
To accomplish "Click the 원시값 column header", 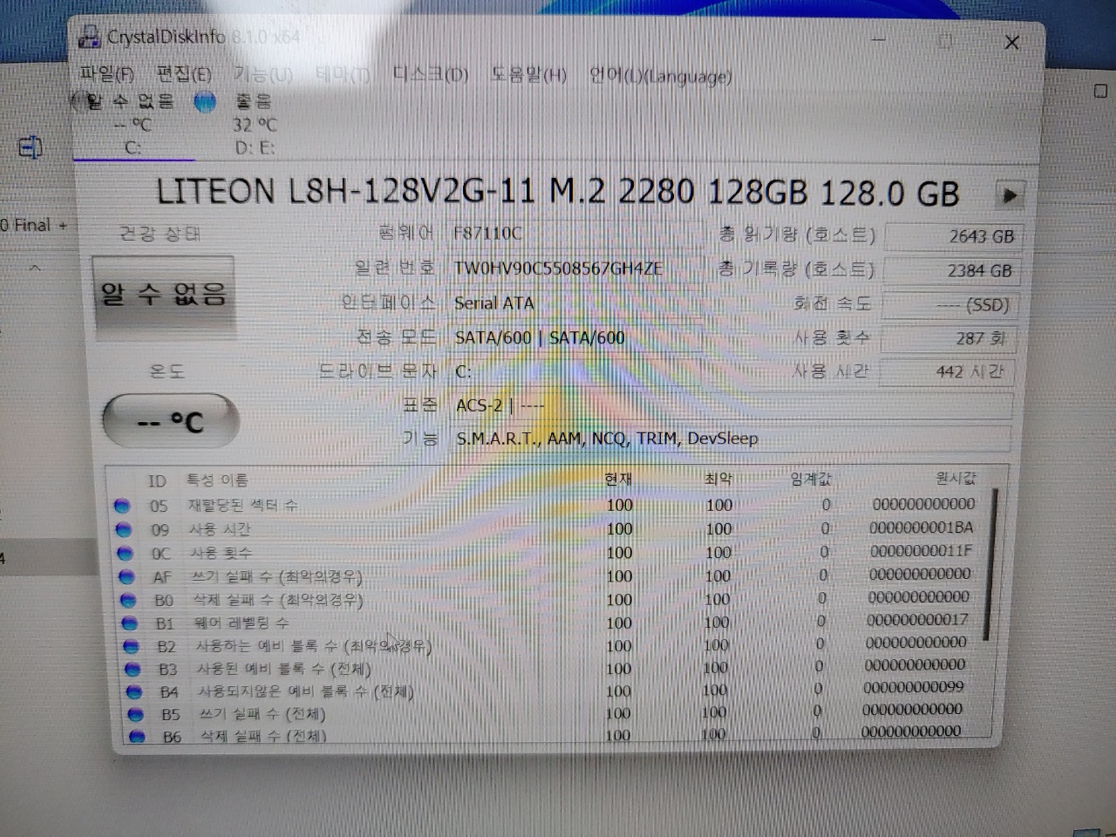I will [956, 478].
